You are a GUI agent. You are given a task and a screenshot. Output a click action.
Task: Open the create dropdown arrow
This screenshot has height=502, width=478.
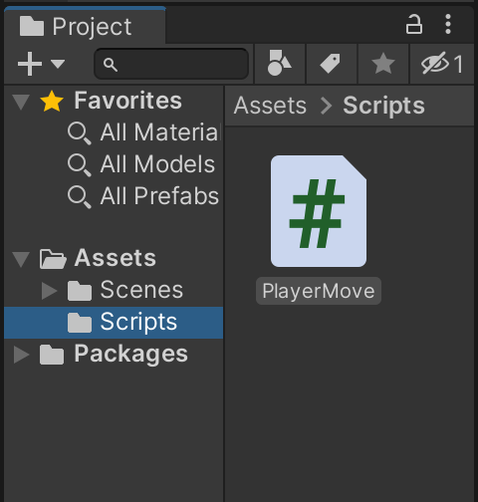pos(58,64)
